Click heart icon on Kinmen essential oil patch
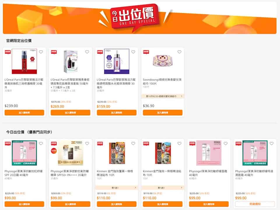Screen dimensions: 280x210 point(179,143)
